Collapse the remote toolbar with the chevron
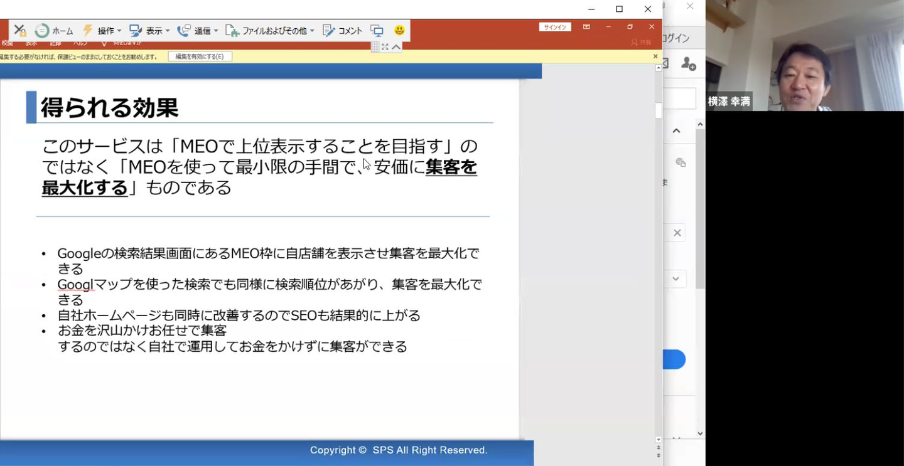Viewport: 904px width, 466px height. pyautogui.click(x=396, y=47)
